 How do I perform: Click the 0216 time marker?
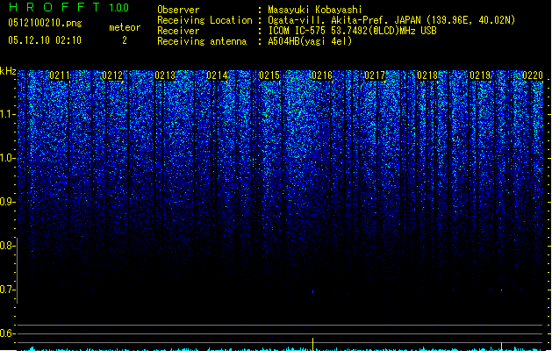click(322, 75)
